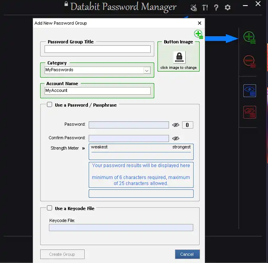Open the tools icon in title bar
The image size is (268, 263).
pyautogui.click(x=194, y=8)
